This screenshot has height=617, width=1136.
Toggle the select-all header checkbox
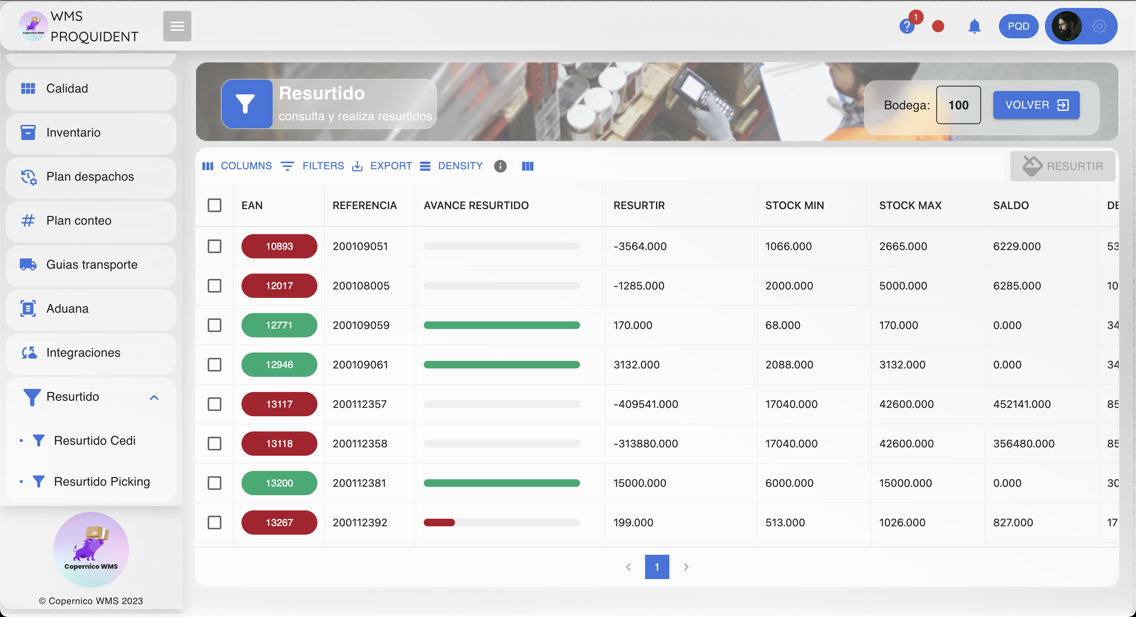tap(214, 205)
